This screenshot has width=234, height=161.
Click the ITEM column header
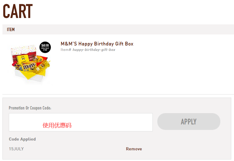tap(11, 30)
